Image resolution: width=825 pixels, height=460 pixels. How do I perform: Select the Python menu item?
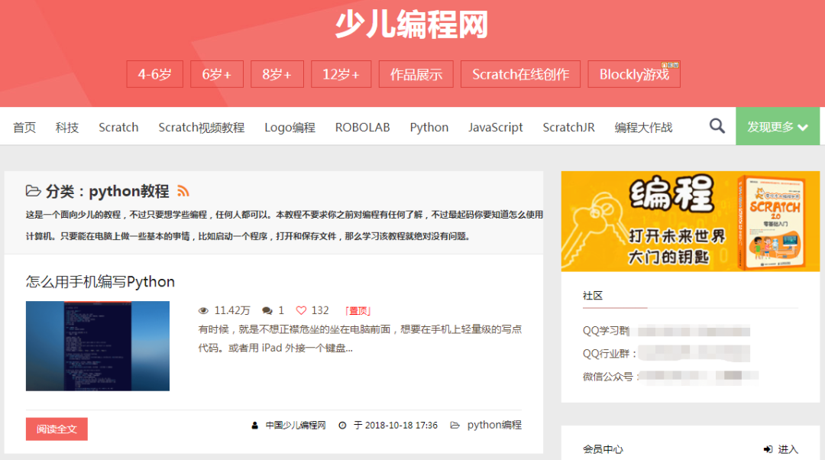click(429, 128)
